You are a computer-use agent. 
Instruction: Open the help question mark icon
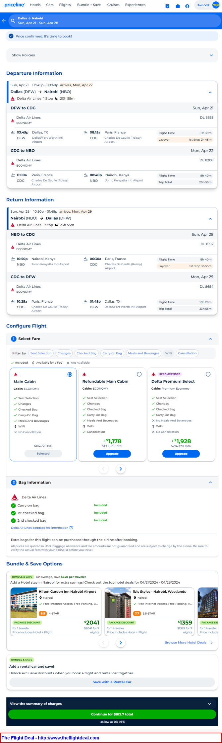tap(167, 6)
